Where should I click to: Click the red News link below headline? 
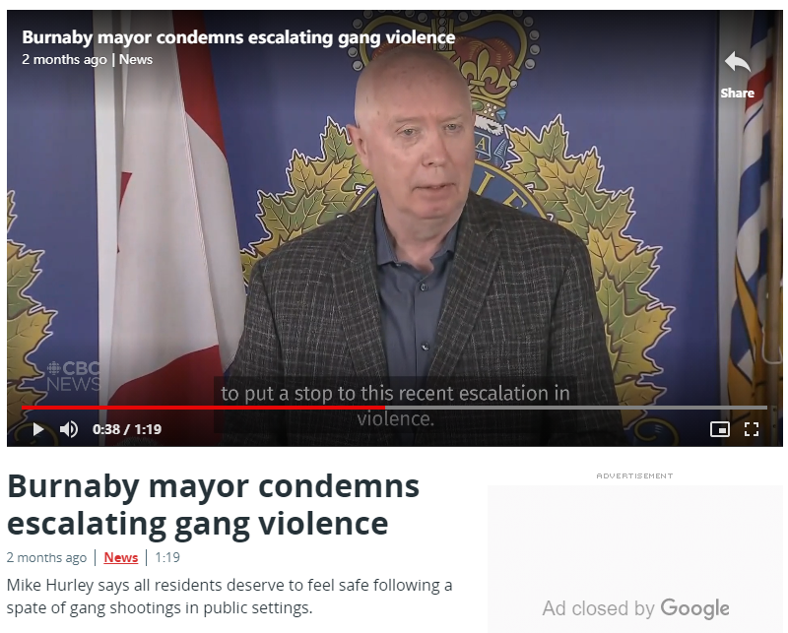click(x=120, y=557)
